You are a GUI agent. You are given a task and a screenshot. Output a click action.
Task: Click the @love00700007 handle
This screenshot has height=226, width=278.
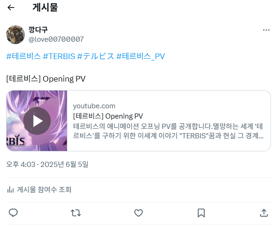click(x=56, y=39)
